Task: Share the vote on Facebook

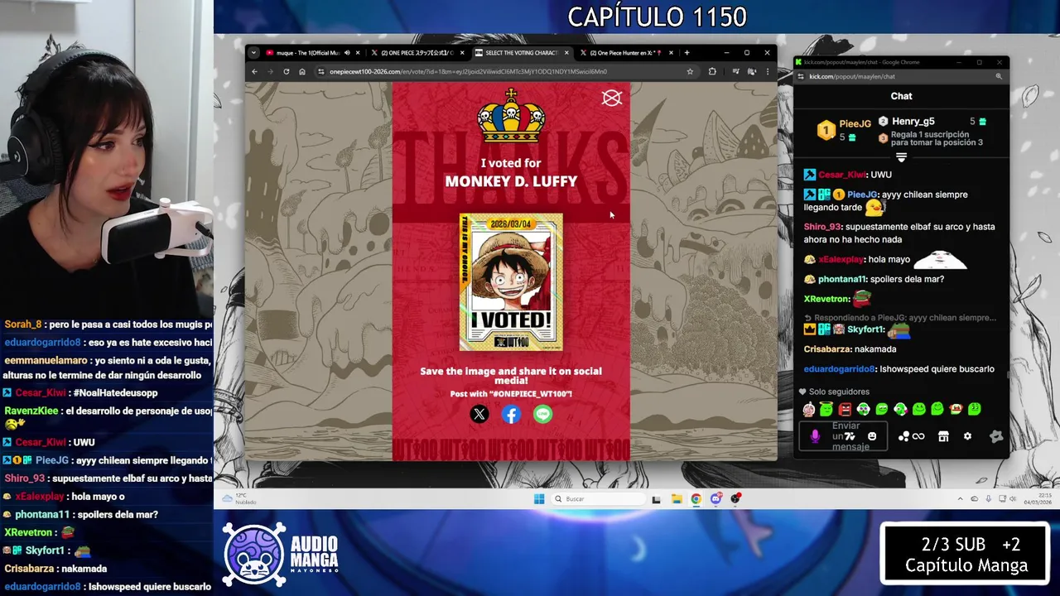Action: point(511,414)
